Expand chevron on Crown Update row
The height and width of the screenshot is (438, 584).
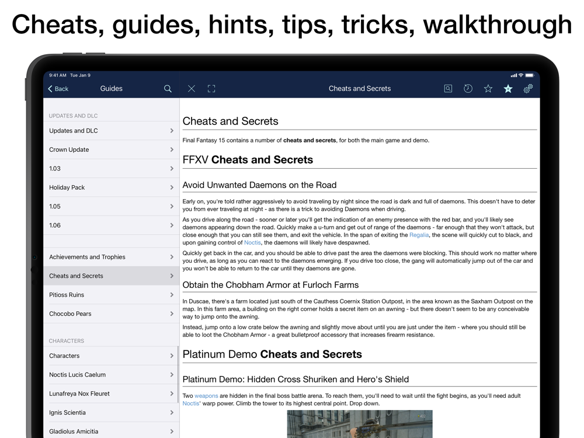(172, 150)
